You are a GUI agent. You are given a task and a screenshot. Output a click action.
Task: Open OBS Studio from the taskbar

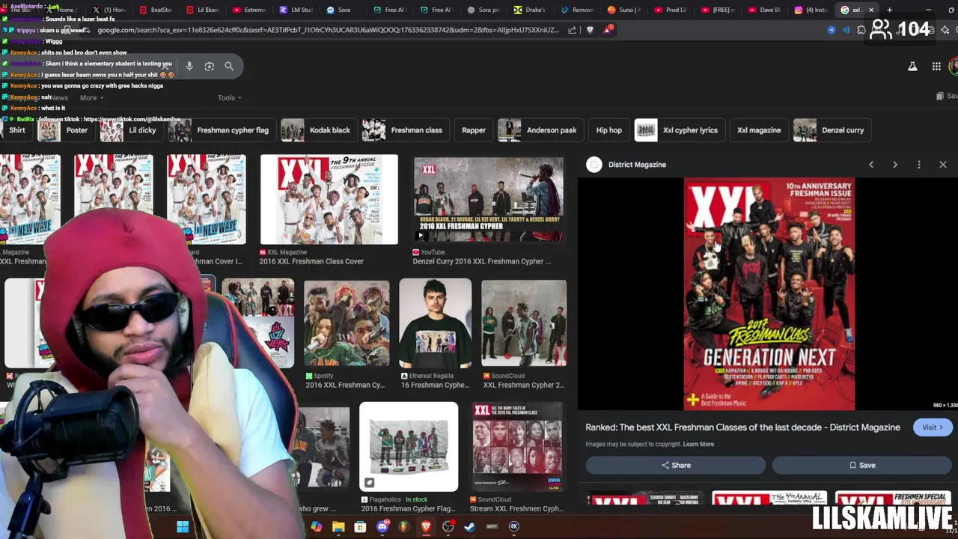tap(448, 527)
